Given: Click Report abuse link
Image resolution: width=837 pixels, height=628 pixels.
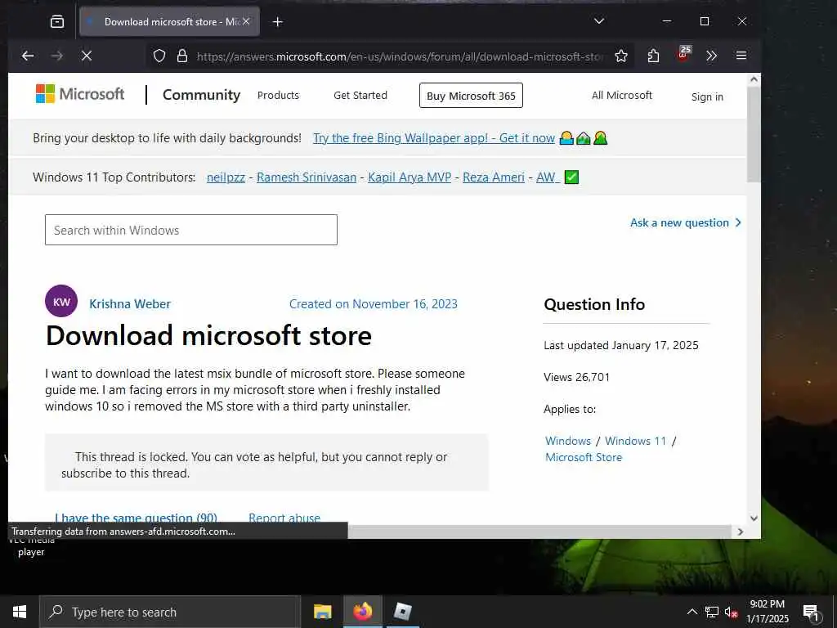Looking at the screenshot, I should coord(284,518).
